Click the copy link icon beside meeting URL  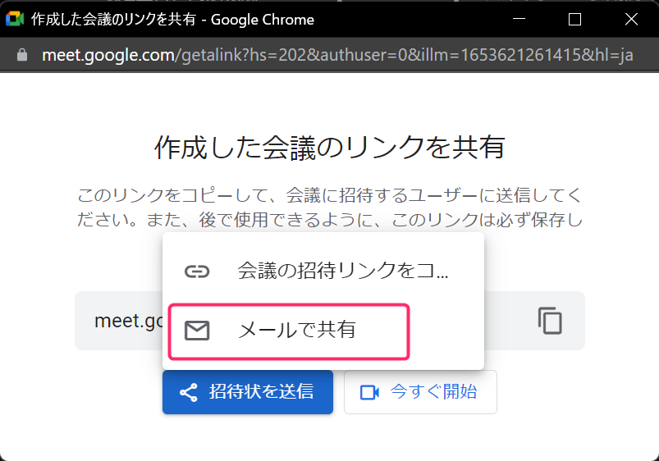click(550, 321)
